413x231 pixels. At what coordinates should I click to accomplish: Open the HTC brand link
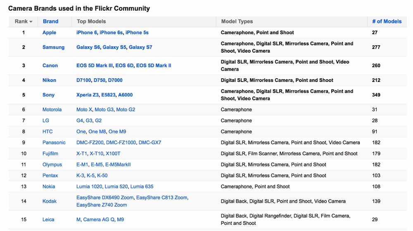click(47, 132)
